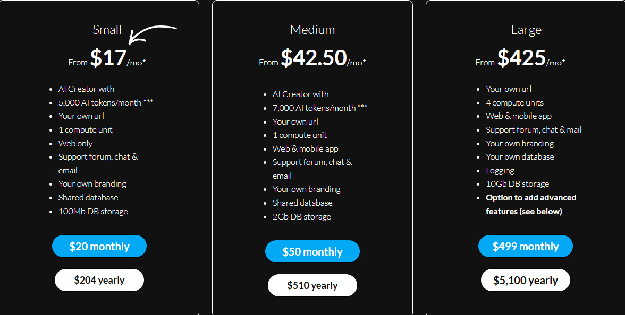Select the $50 monthly option for Medium

pos(312,251)
